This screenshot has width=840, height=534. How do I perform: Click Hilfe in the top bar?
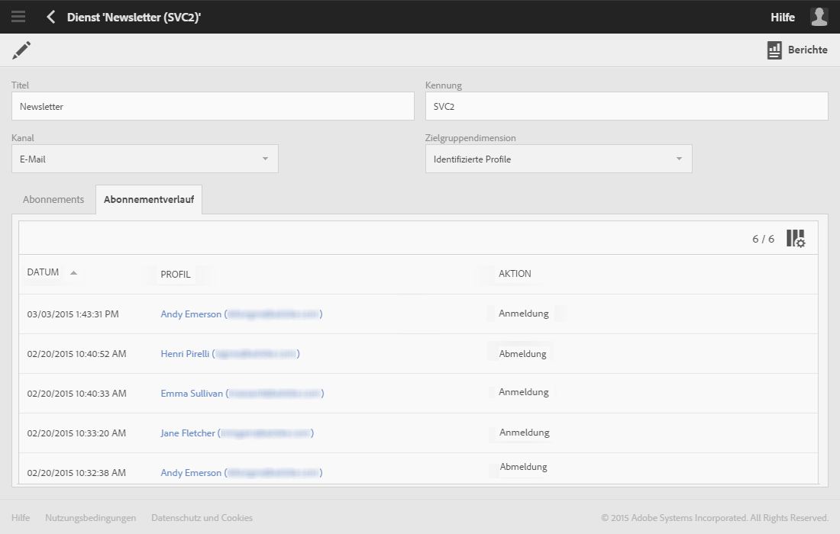(x=783, y=17)
